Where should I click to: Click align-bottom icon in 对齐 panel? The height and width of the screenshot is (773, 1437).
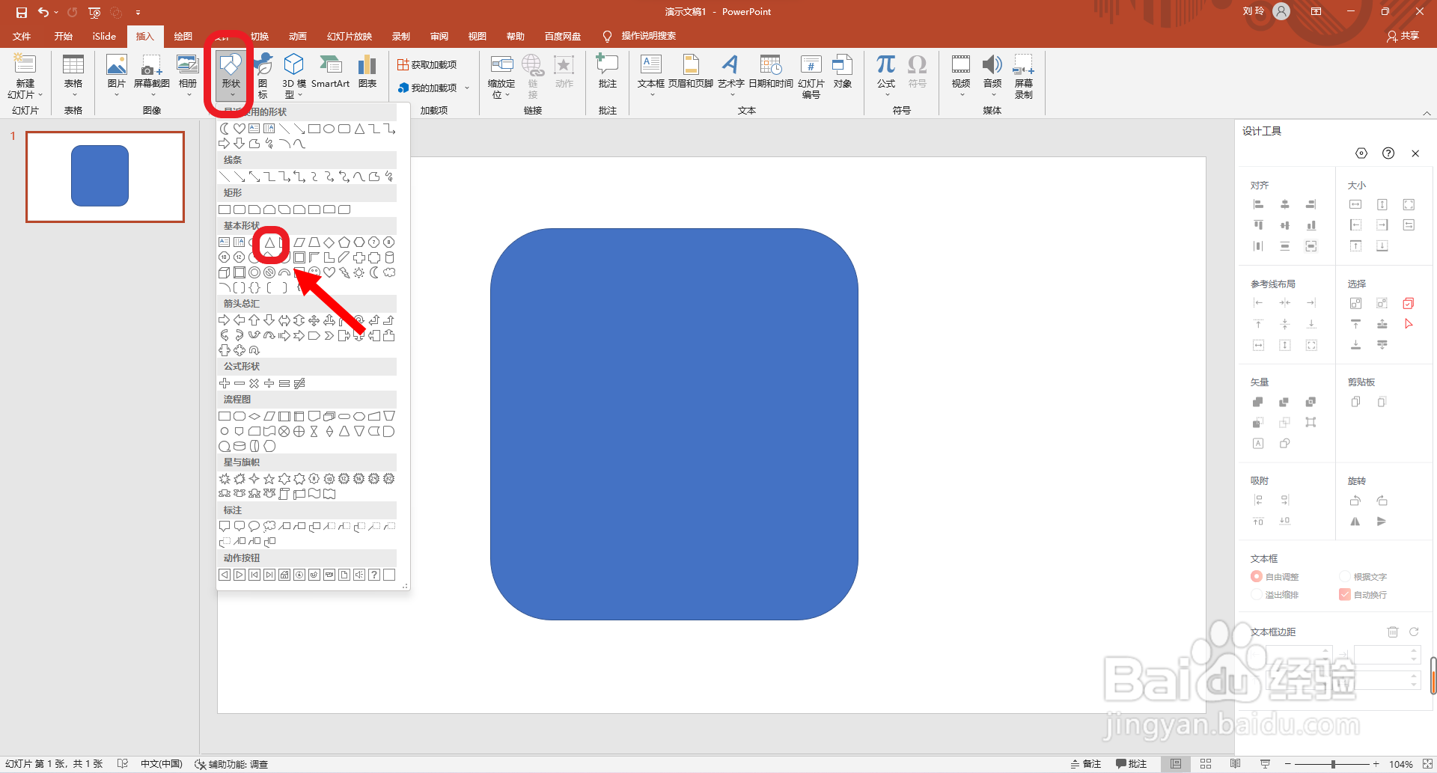click(1311, 225)
